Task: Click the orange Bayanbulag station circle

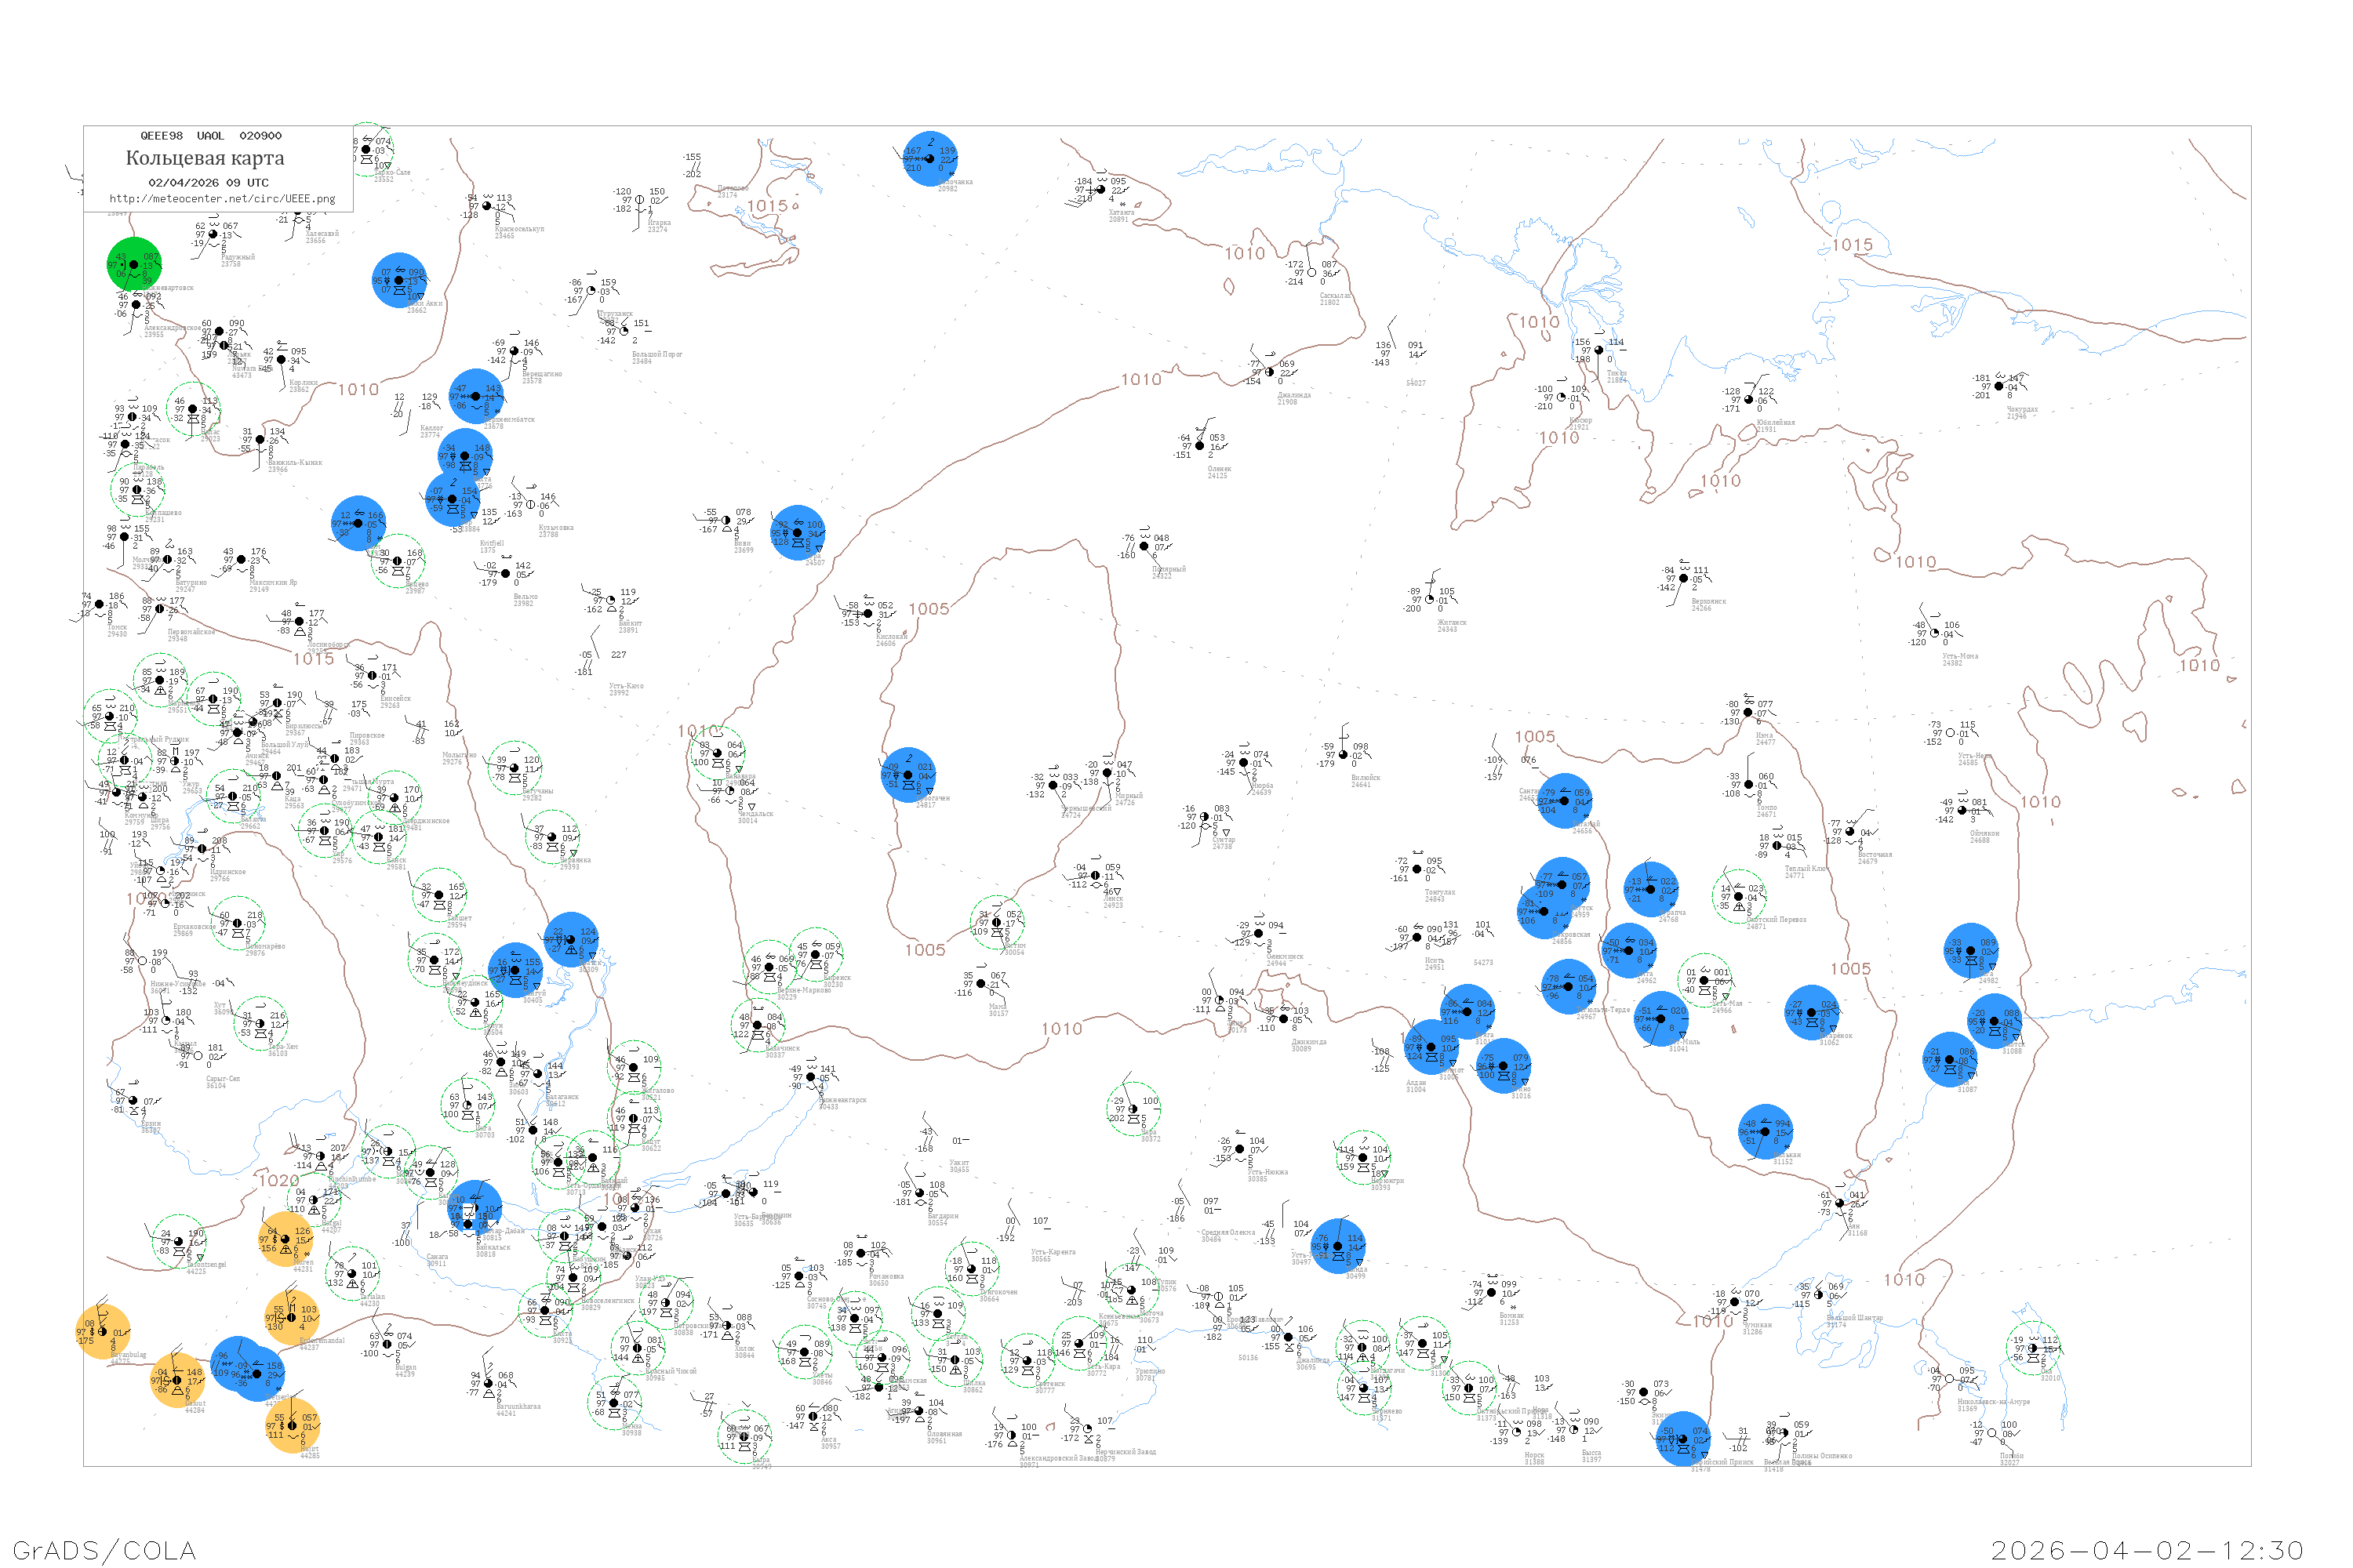Action: (x=103, y=1332)
